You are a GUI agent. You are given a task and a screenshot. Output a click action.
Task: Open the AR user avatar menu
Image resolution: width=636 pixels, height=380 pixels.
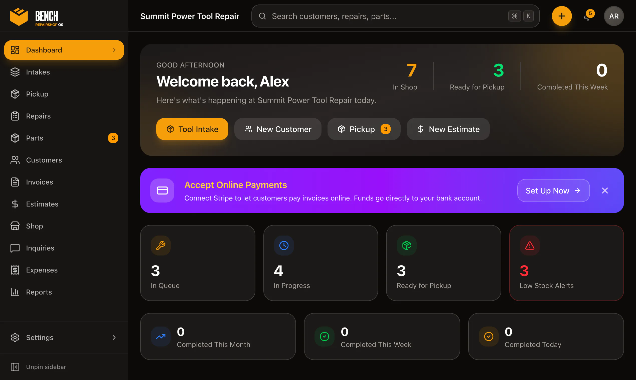pyautogui.click(x=614, y=16)
